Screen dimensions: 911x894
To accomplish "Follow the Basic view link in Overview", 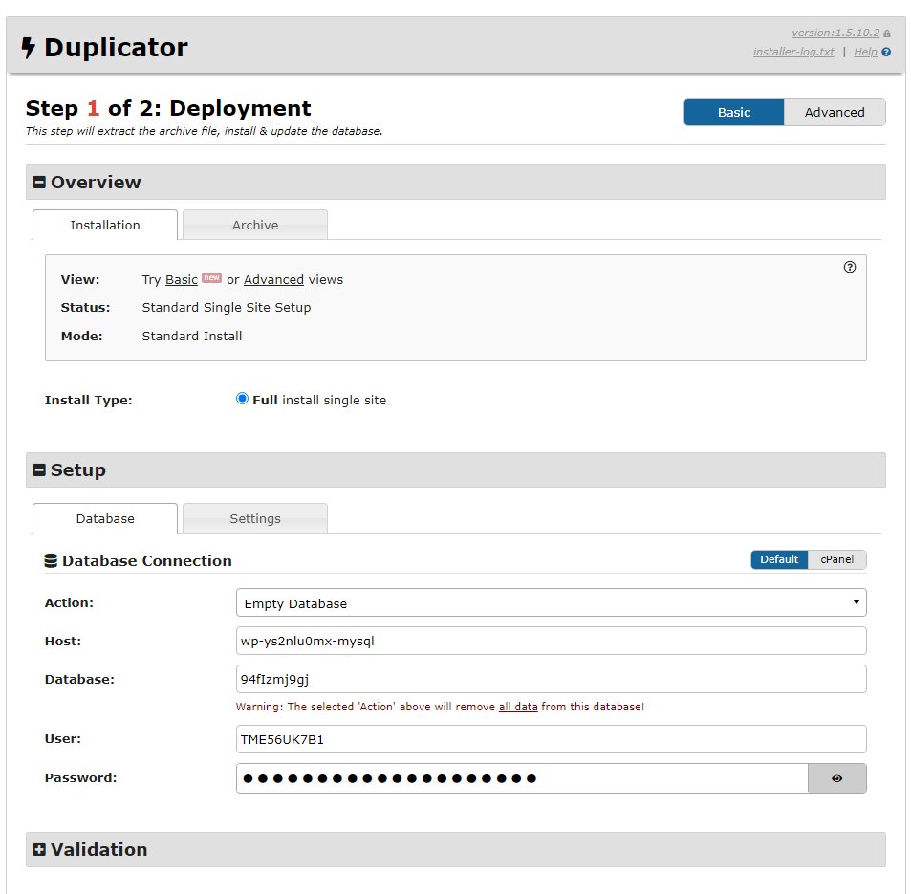I will click(x=182, y=279).
